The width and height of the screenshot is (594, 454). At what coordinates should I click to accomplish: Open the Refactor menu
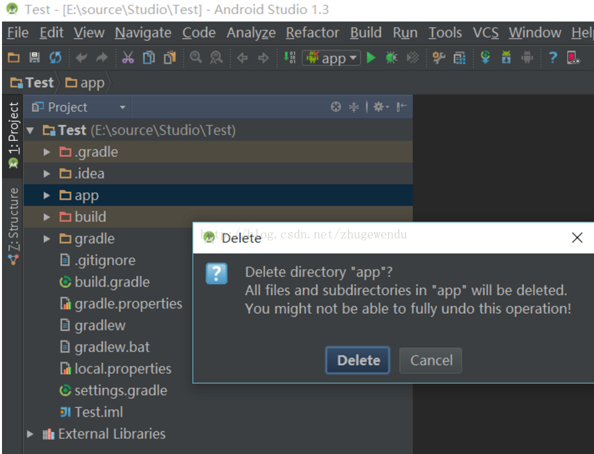pyautogui.click(x=312, y=33)
